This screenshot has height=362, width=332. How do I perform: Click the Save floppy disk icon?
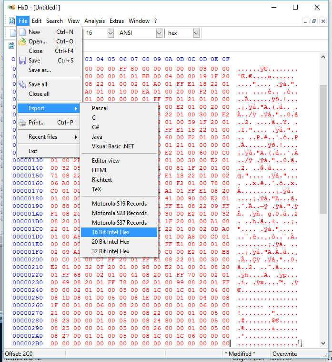click(x=22, y=61)
